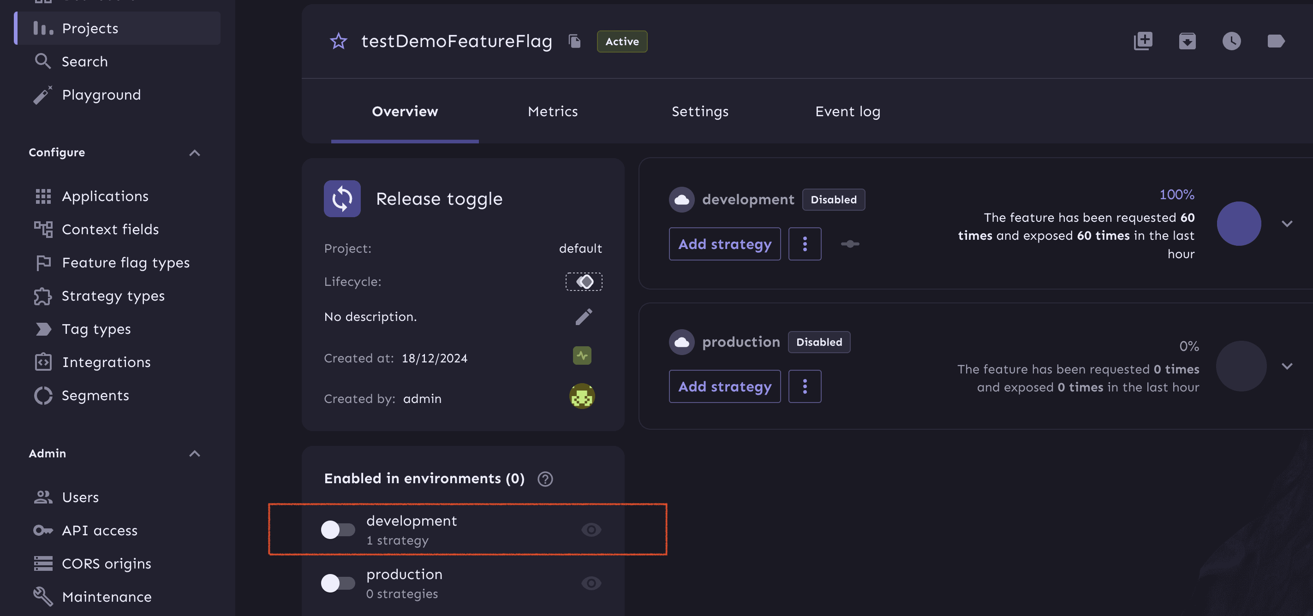Open the Segments page

coord(96,396)
